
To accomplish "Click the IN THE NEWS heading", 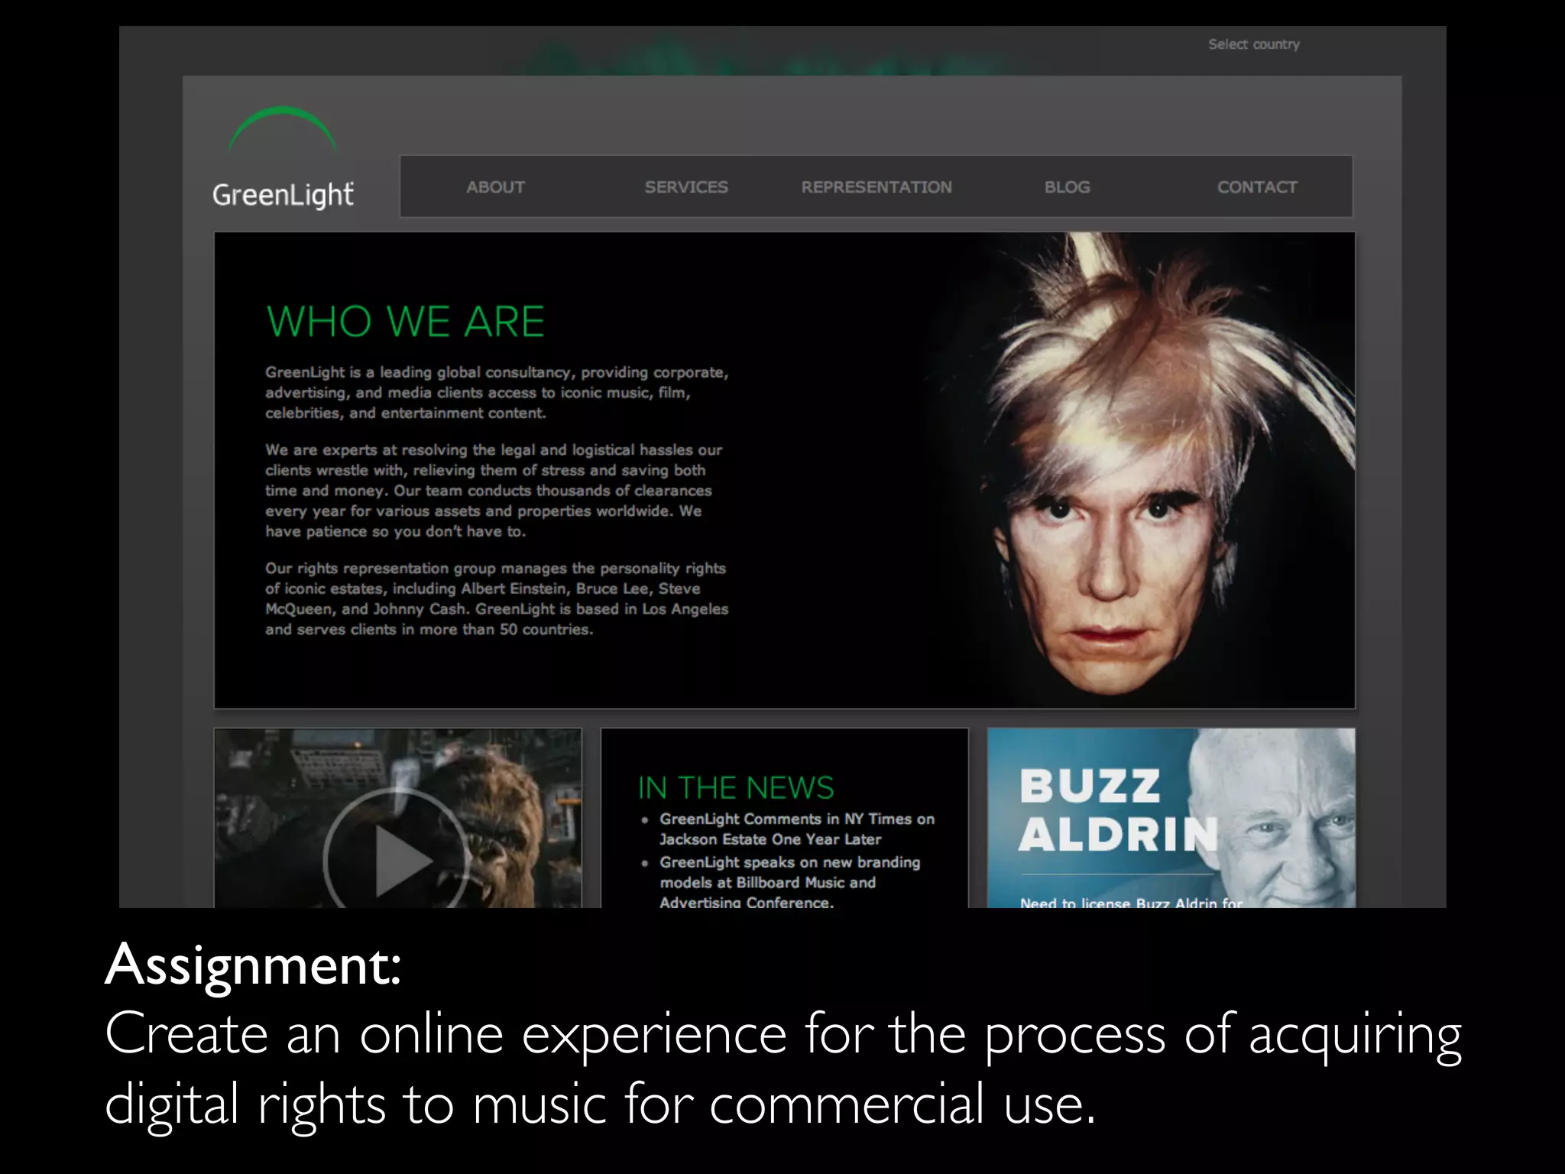I will 735,787.
